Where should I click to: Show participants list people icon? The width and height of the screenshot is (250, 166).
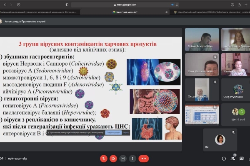233,159
